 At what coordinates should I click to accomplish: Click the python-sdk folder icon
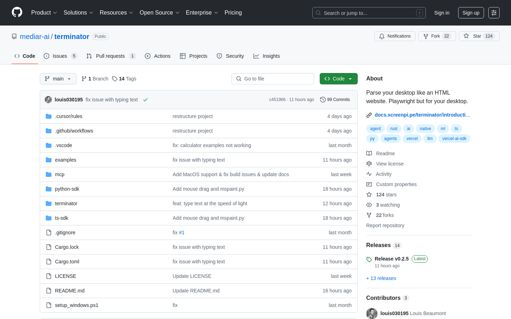pyautogui.click(x=49, y=189)
